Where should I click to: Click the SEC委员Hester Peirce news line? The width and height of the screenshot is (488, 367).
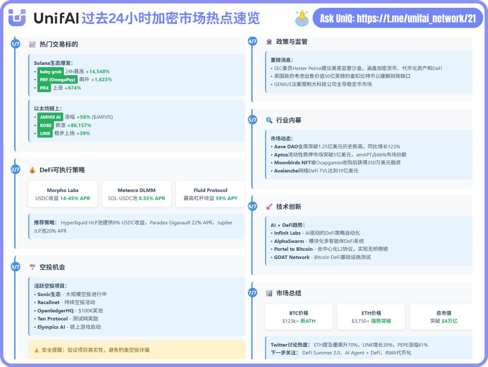pyautogui.click(x=356, y=68)
